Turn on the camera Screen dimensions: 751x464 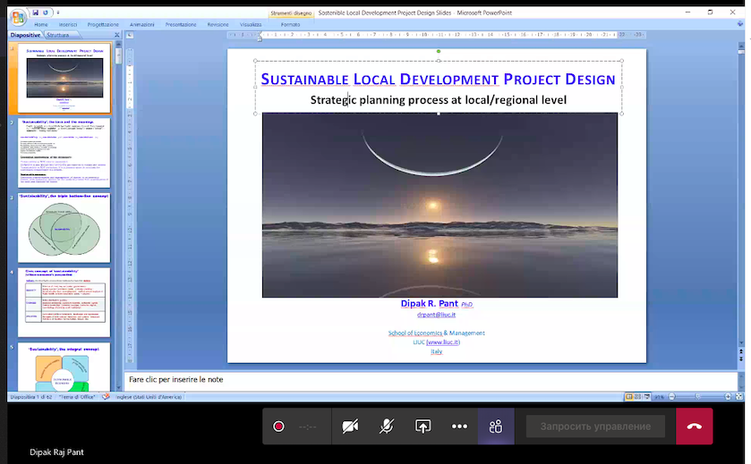pyautogui.click(x=350, y=426)
